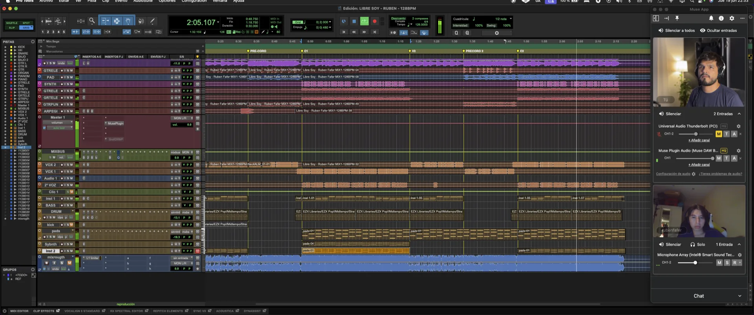Adjust Microphone Array CH1-2 volume slider

click(695, 262)
